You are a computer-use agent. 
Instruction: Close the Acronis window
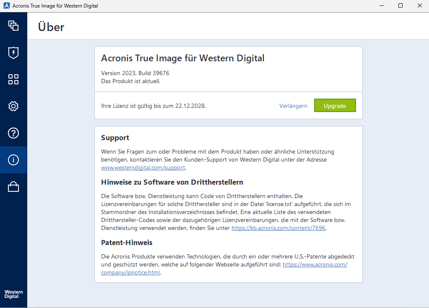pos(420,6)
